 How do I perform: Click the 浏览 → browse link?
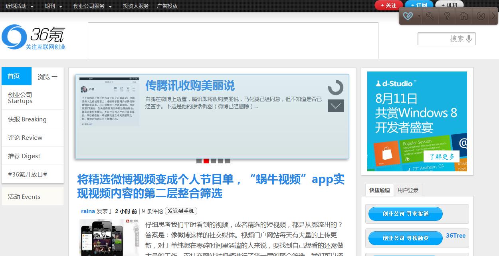click(48, 77)
